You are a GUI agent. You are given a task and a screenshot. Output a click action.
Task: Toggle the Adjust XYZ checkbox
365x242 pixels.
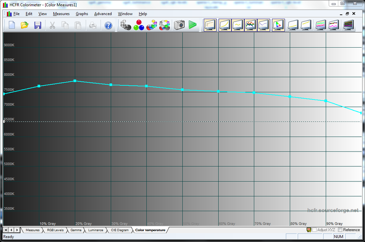coord(314,230)
